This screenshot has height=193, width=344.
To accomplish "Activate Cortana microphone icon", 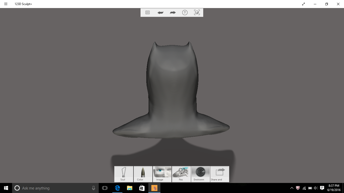I will [x=93, y=188].
